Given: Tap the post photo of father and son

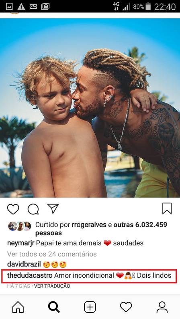Looking at the screenshot, I should point(90,108).
